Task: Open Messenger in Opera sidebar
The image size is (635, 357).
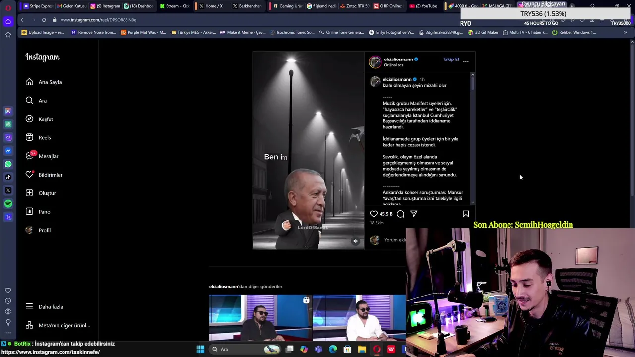Action: [x=8, y=151]
